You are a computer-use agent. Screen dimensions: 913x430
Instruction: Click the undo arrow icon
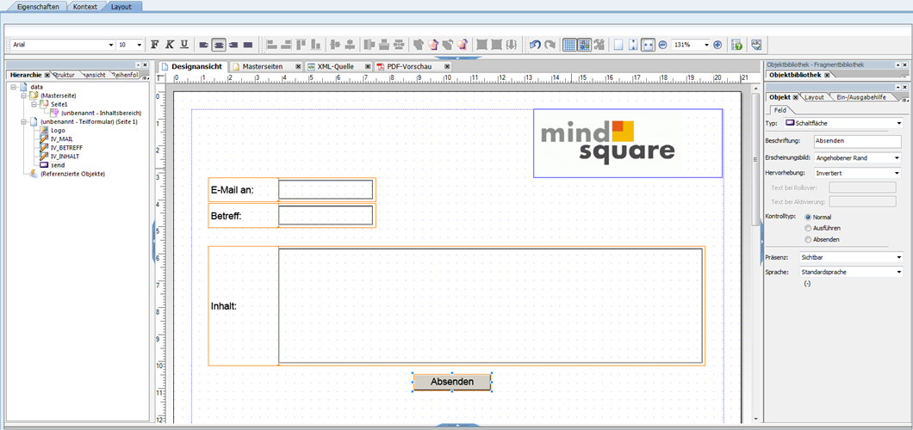535,44
